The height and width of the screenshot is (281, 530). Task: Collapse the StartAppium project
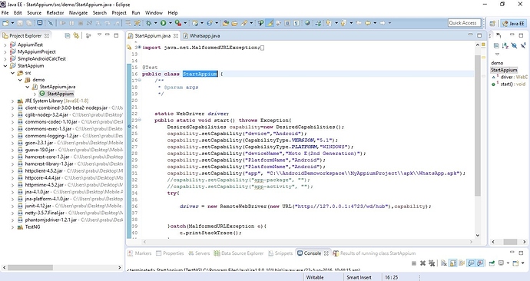click(x=5, y=66)
